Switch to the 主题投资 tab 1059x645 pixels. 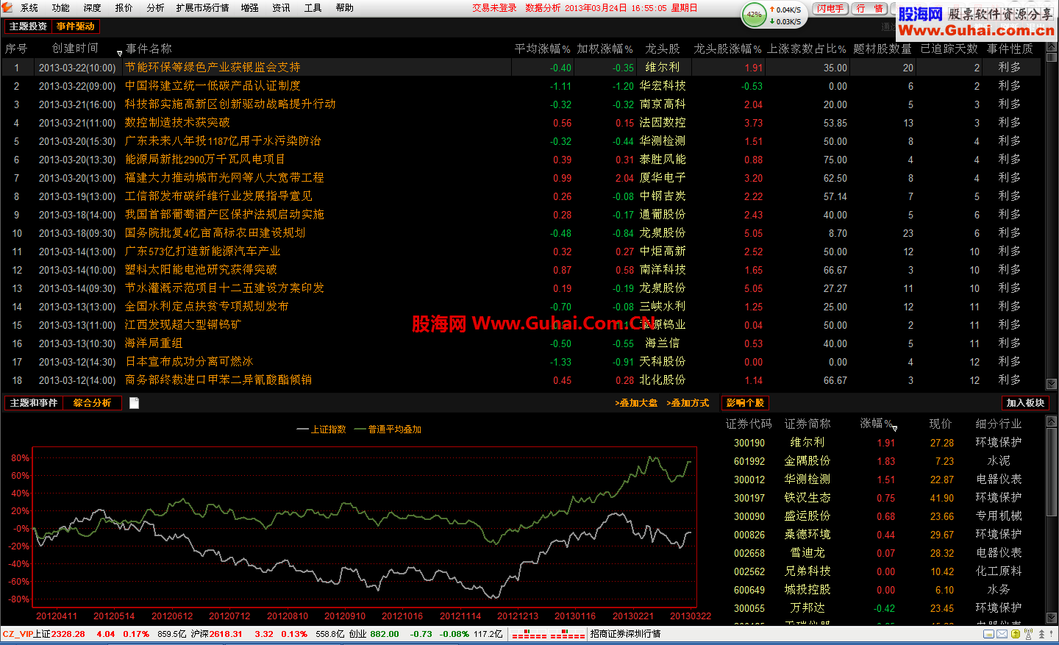point(28,26)
